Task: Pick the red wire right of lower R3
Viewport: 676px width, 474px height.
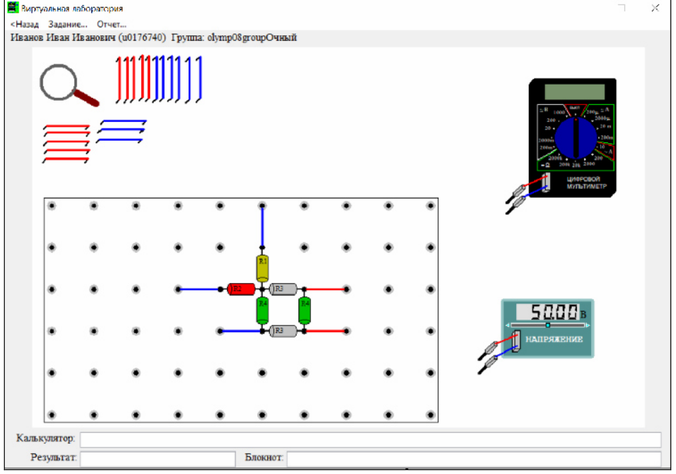Action: tap(325, 331)
